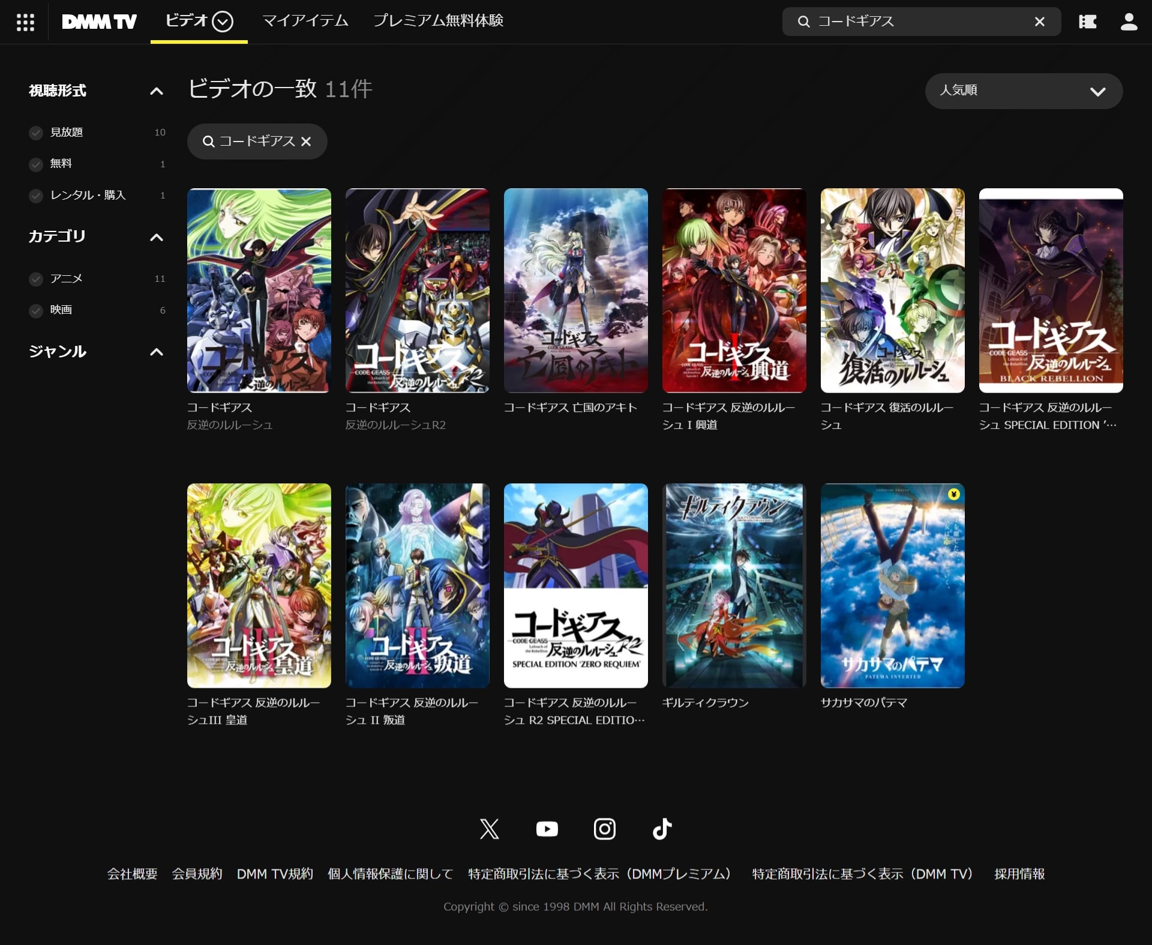This screenshot has height=945, width=1152.
Task: Open 反逆のルルーシュIII 皇道 poster
Action: point(259,586)
